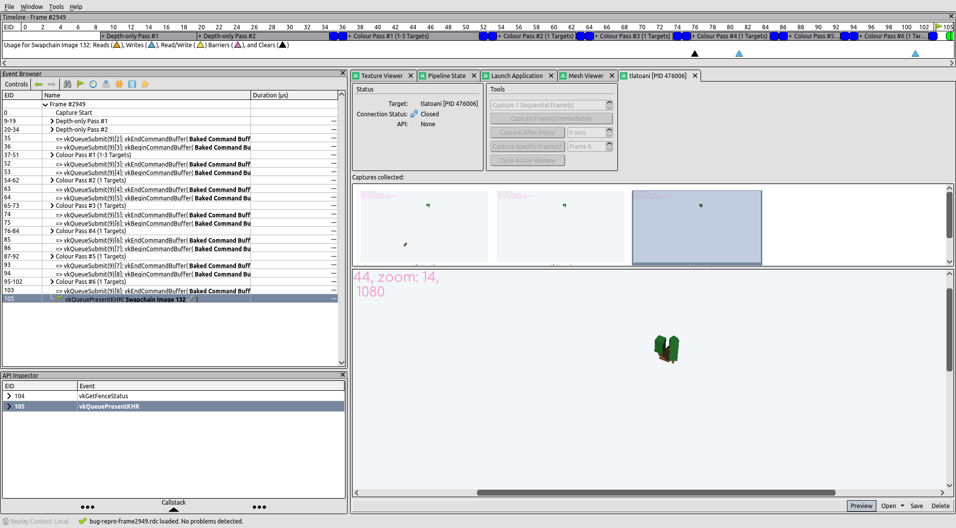Viewport: 956px width, 528px height.
Task: Expand EID 104 vkGetFenceStatus in API Inspector
Action: 9,396
